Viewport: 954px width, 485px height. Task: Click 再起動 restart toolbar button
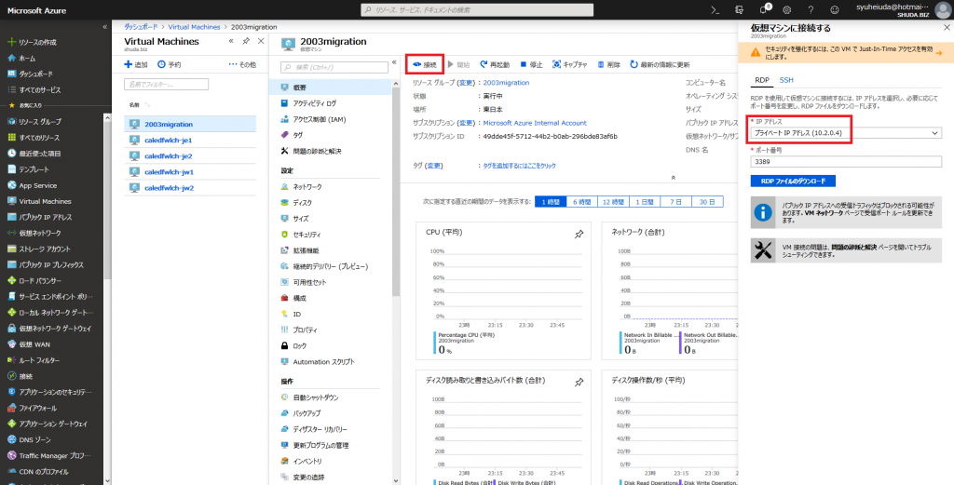(495, 64)
